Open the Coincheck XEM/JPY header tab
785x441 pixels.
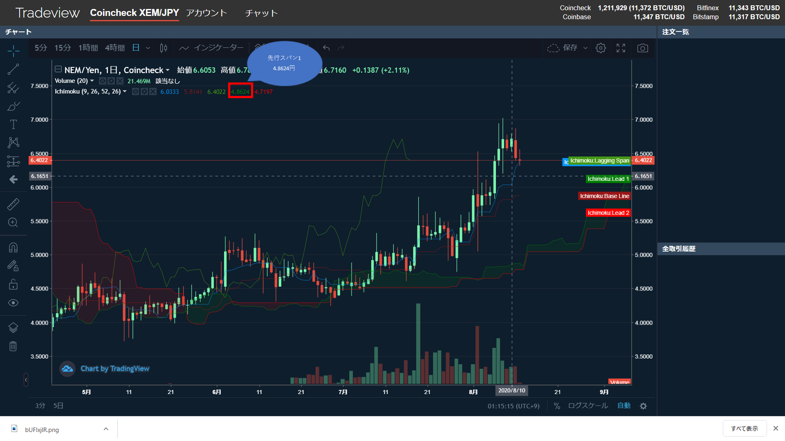pos(135,13)
